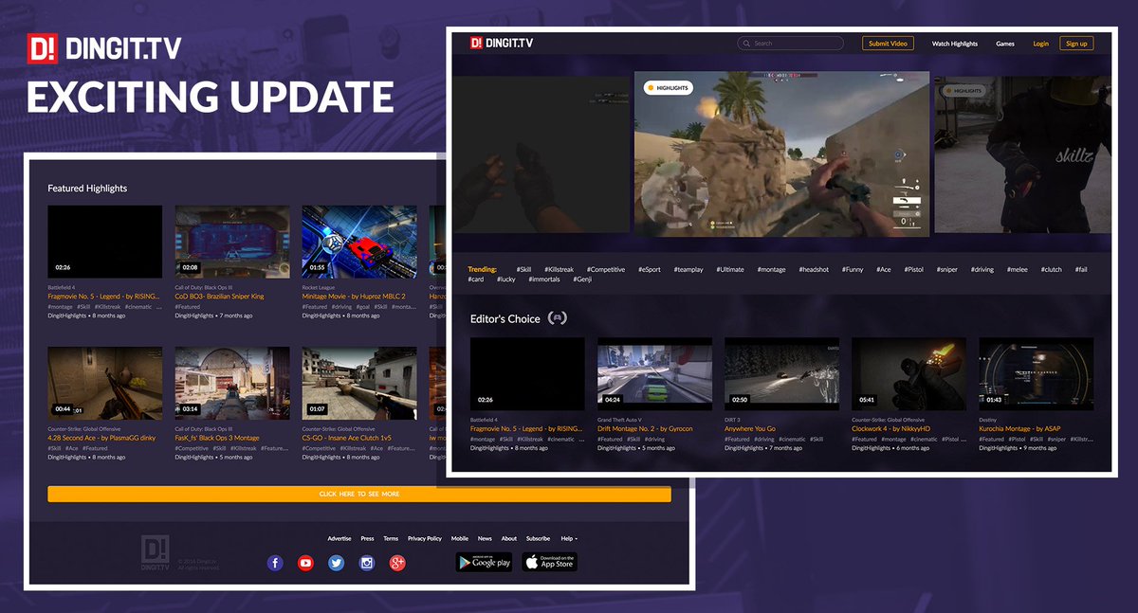This screenshot has width=1138, height=613.
Task: Open the Drift Montage No. 2 thumbnail
Action: (x=654, y=374)
